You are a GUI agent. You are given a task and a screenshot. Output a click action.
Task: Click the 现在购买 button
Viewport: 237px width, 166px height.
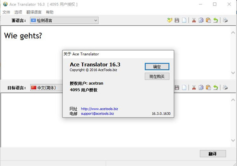pos(157,76)
